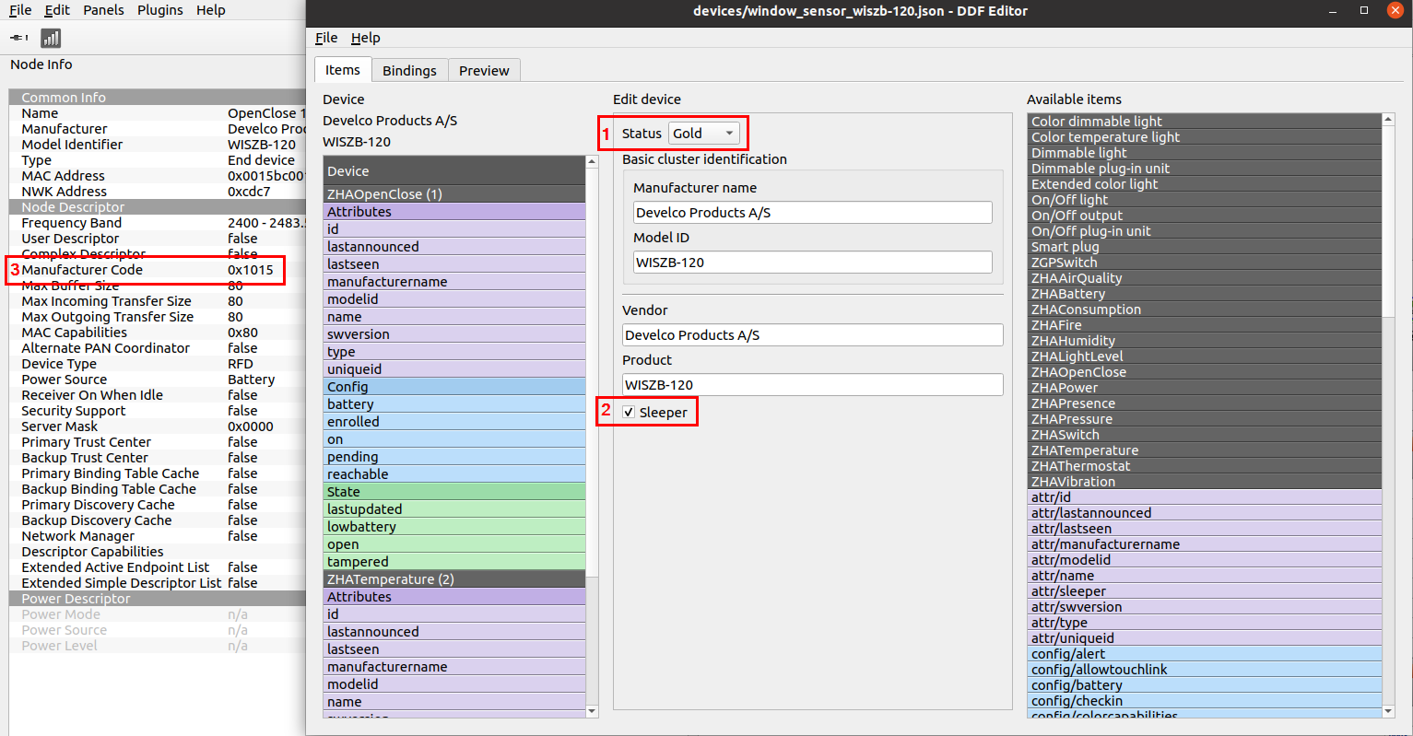
Task: Open the Status Gold dropdown
Action: [x=703, y=134]
